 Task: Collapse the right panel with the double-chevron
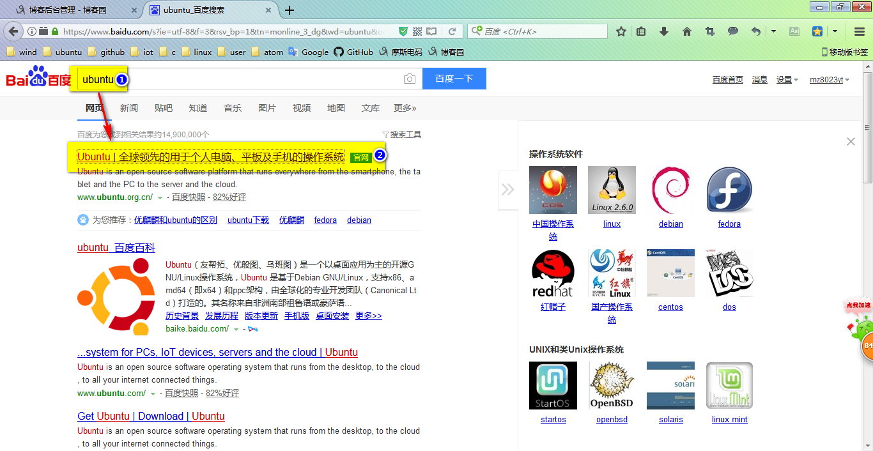(x=507, y=189)
